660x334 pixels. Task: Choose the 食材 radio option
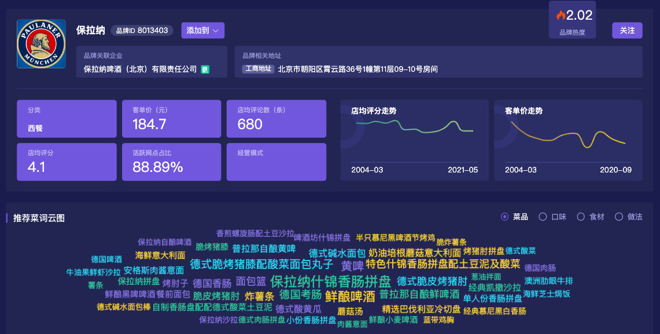[581, 217]
